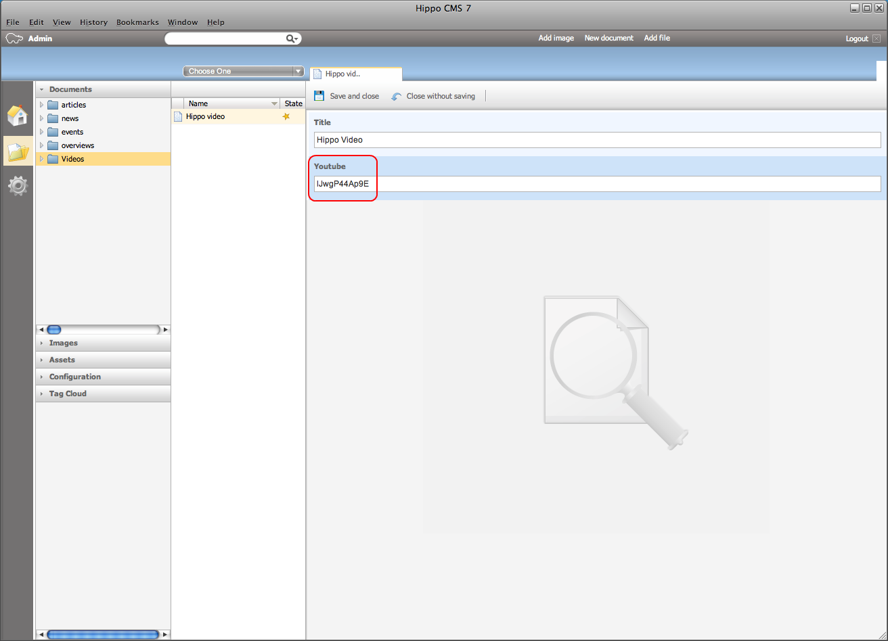Open the gear settings sidebar icon
The height and width of the screenshot is (641, 888).
pyautogui.click(x=18, y=186)
